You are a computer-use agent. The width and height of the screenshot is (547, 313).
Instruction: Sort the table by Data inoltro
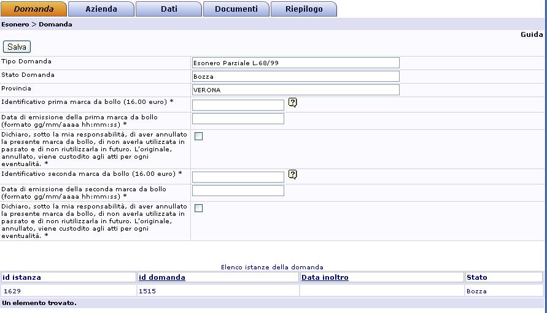click(x=325, y=277)
